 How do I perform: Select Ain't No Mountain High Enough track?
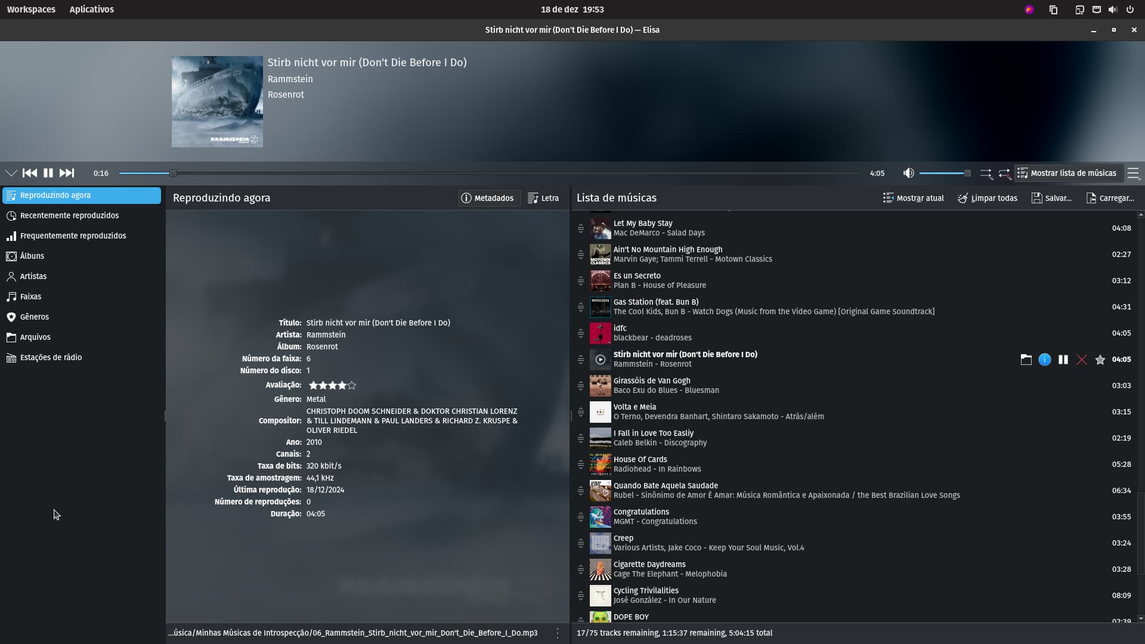point(853,254)
